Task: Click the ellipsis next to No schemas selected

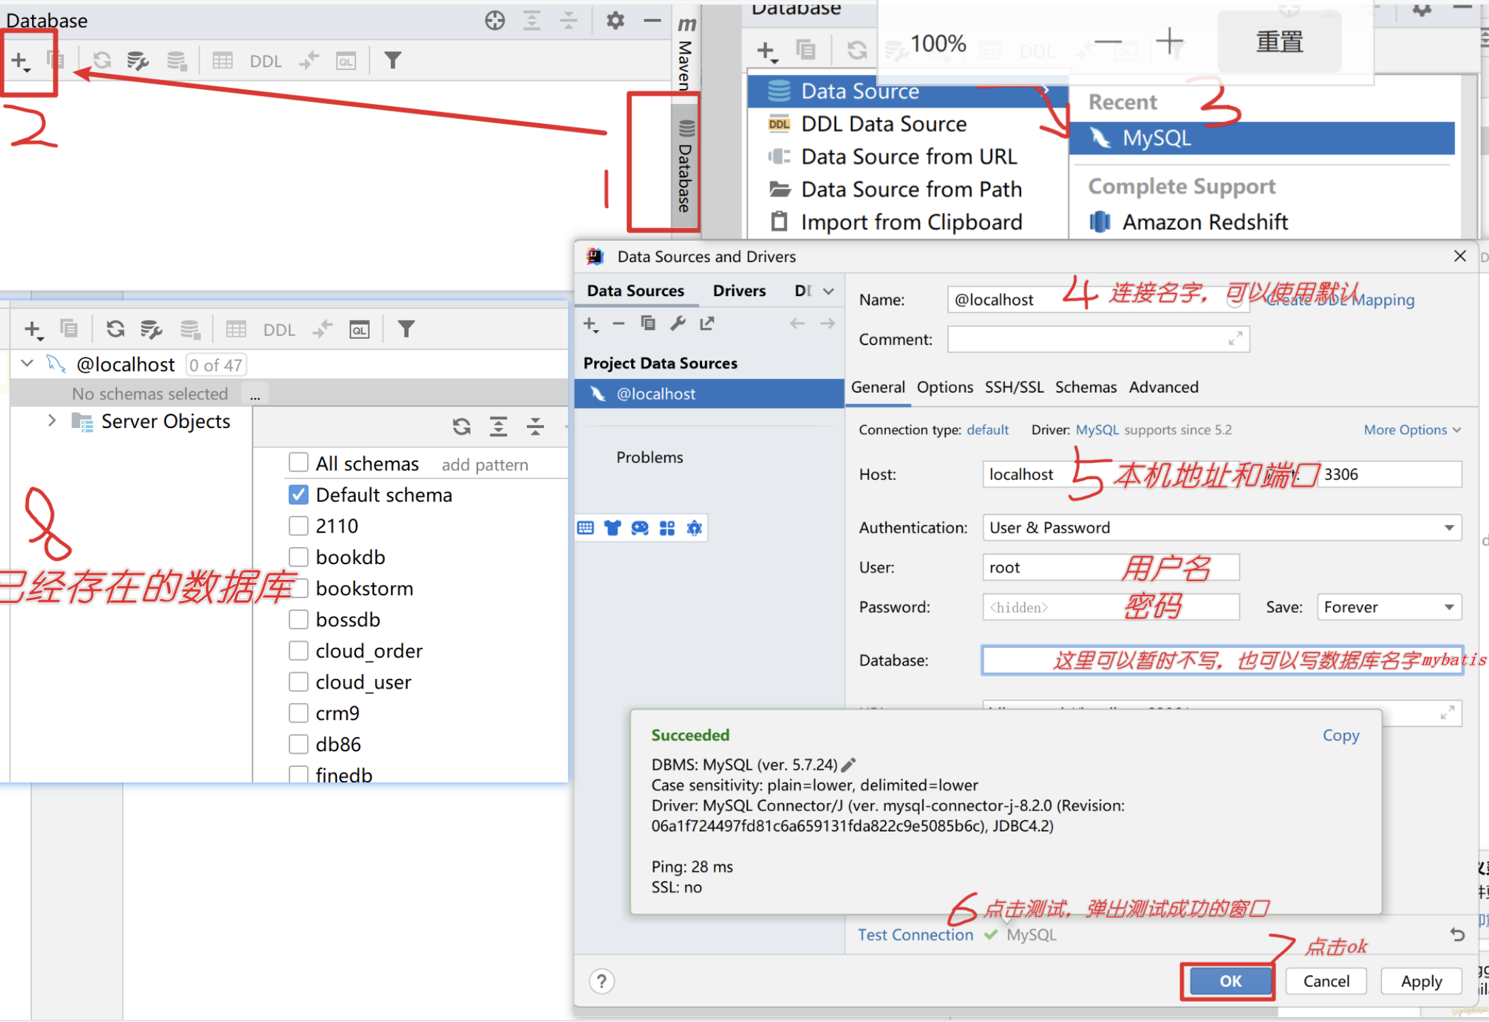Action: point(255,395)
